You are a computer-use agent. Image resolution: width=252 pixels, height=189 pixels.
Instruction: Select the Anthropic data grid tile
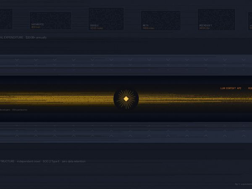[x=50, y=20]
